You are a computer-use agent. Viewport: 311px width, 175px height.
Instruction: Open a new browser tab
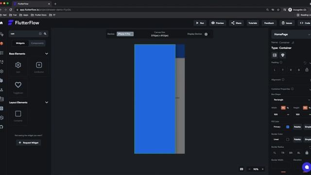pyautogui.click(x=55, y=4)
